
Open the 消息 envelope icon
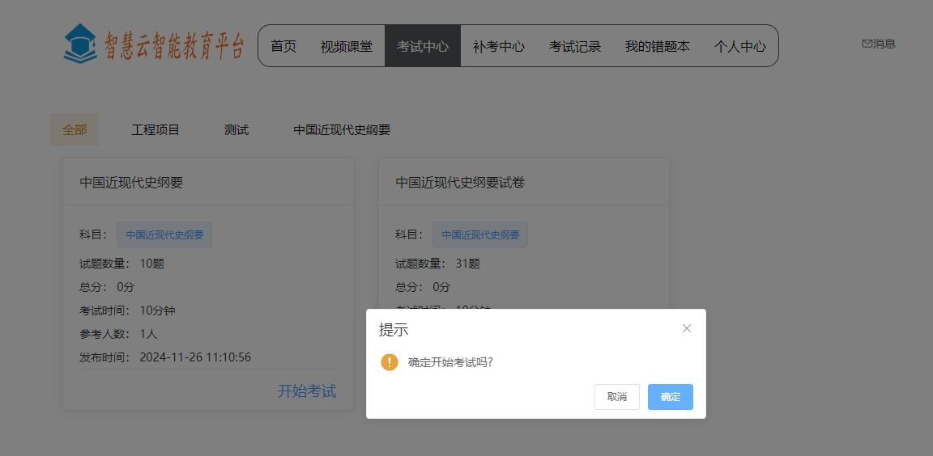867,44
